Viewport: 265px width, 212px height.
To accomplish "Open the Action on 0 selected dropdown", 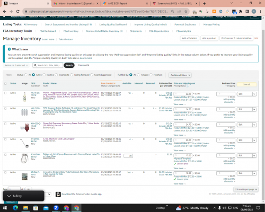I will 16,65.
